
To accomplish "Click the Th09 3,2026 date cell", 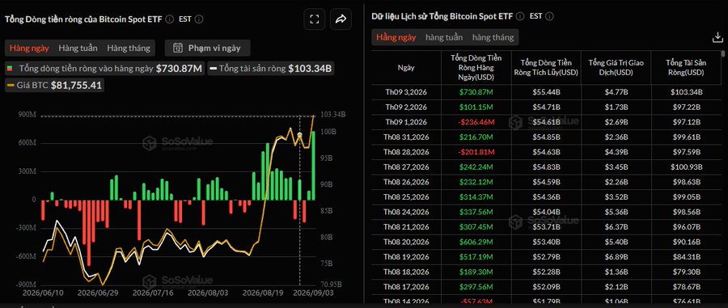I will click(405, 92).
